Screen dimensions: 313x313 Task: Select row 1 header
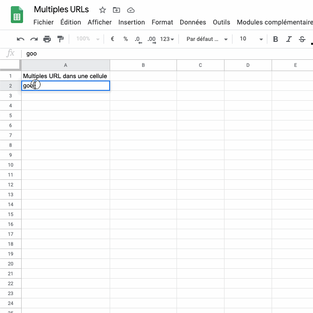(x=10, y=76)
